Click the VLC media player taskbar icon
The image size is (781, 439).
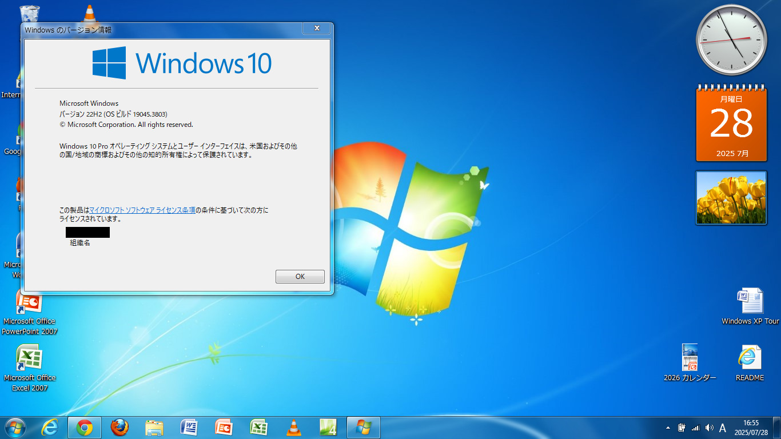coord(294,428)
